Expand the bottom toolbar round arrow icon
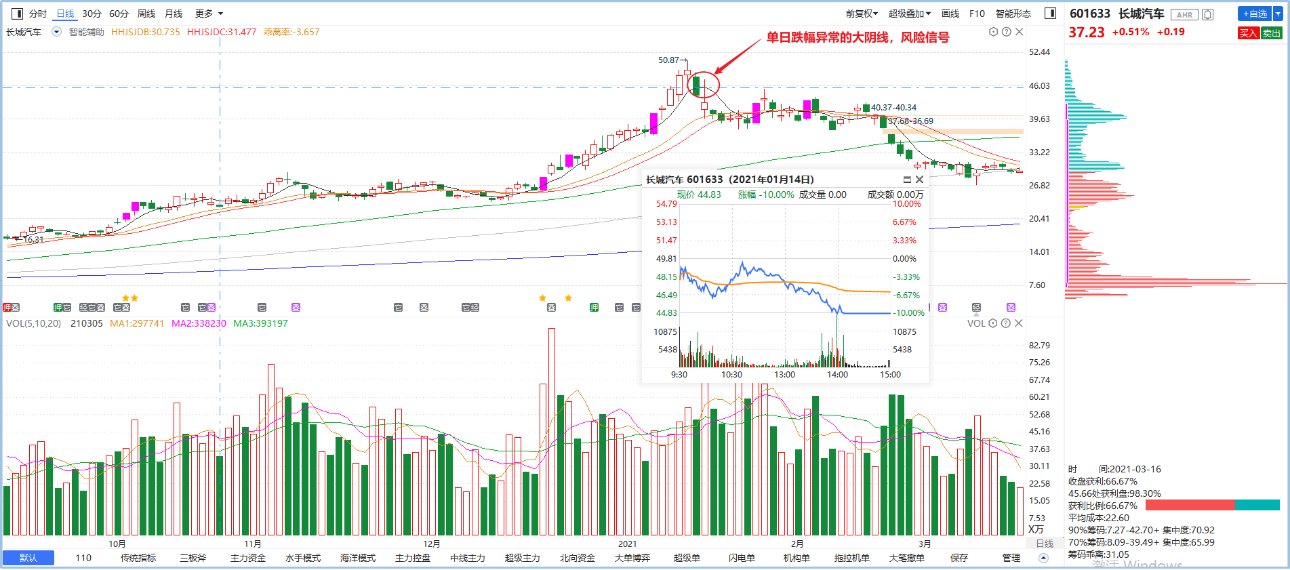Screen dimensions: 1290x570 click(1043, 558)
